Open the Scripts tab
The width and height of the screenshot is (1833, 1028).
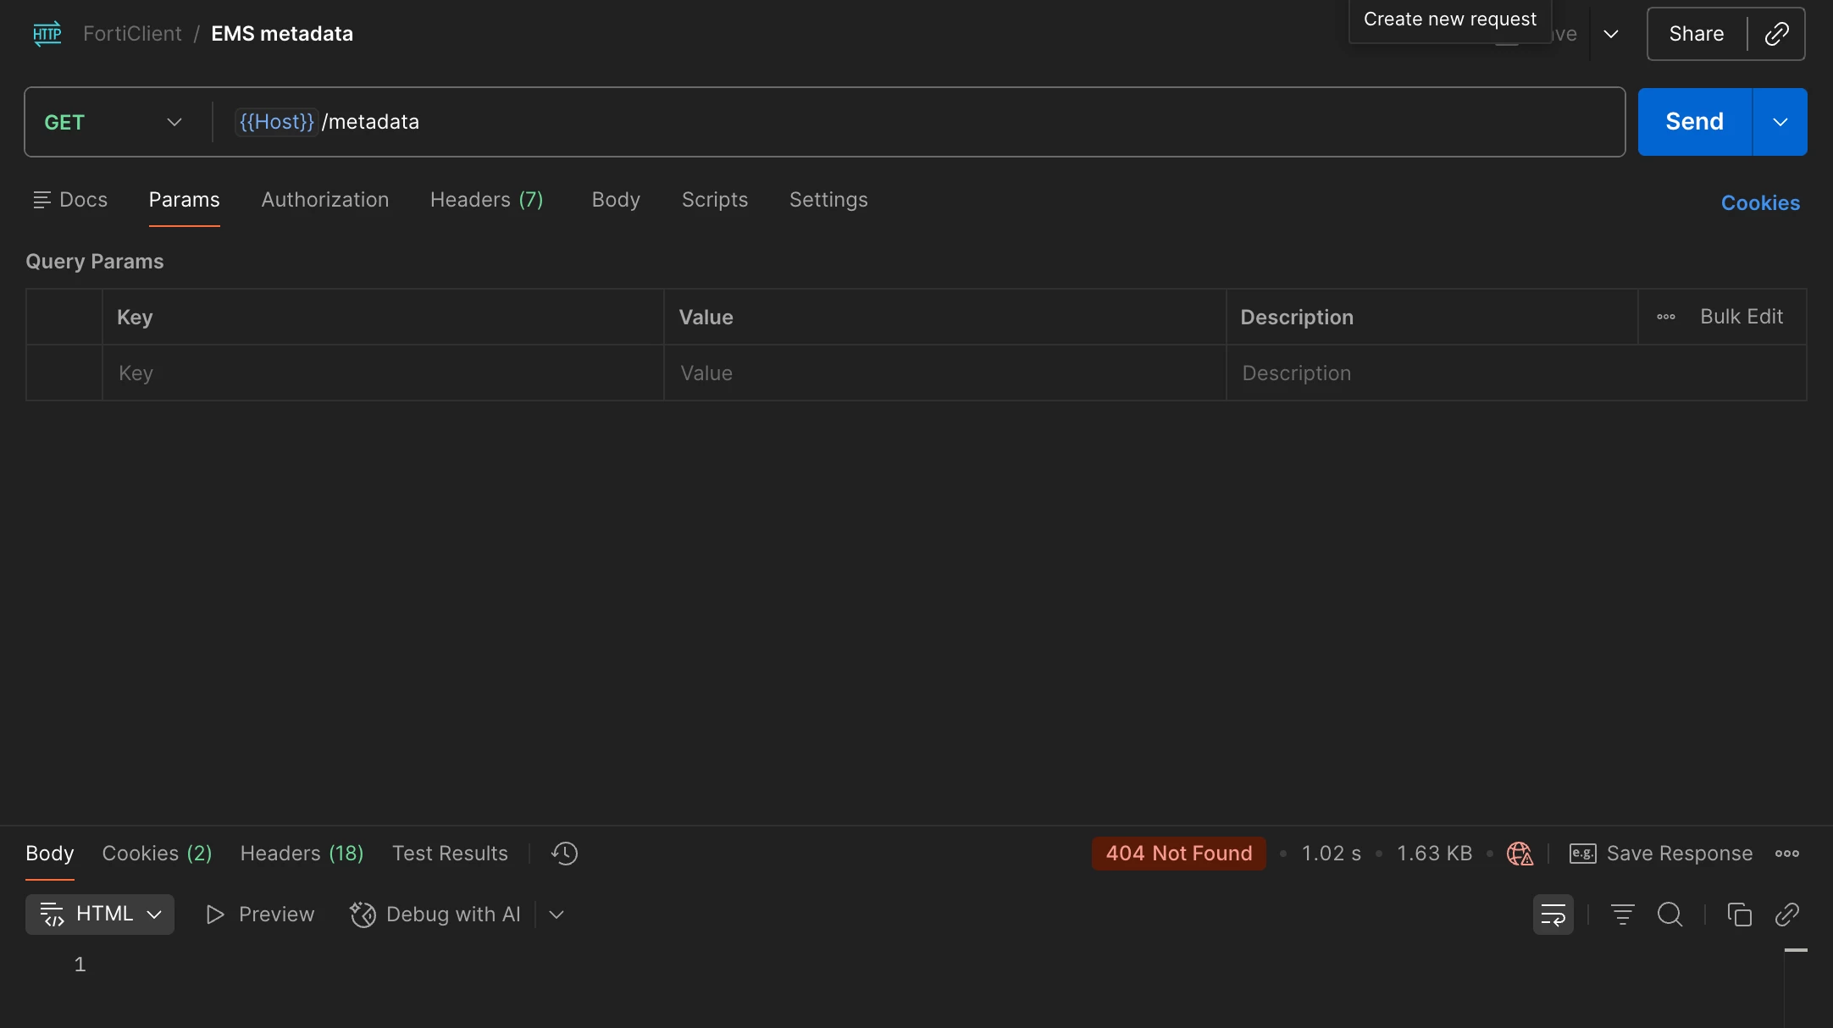(715, 200)
